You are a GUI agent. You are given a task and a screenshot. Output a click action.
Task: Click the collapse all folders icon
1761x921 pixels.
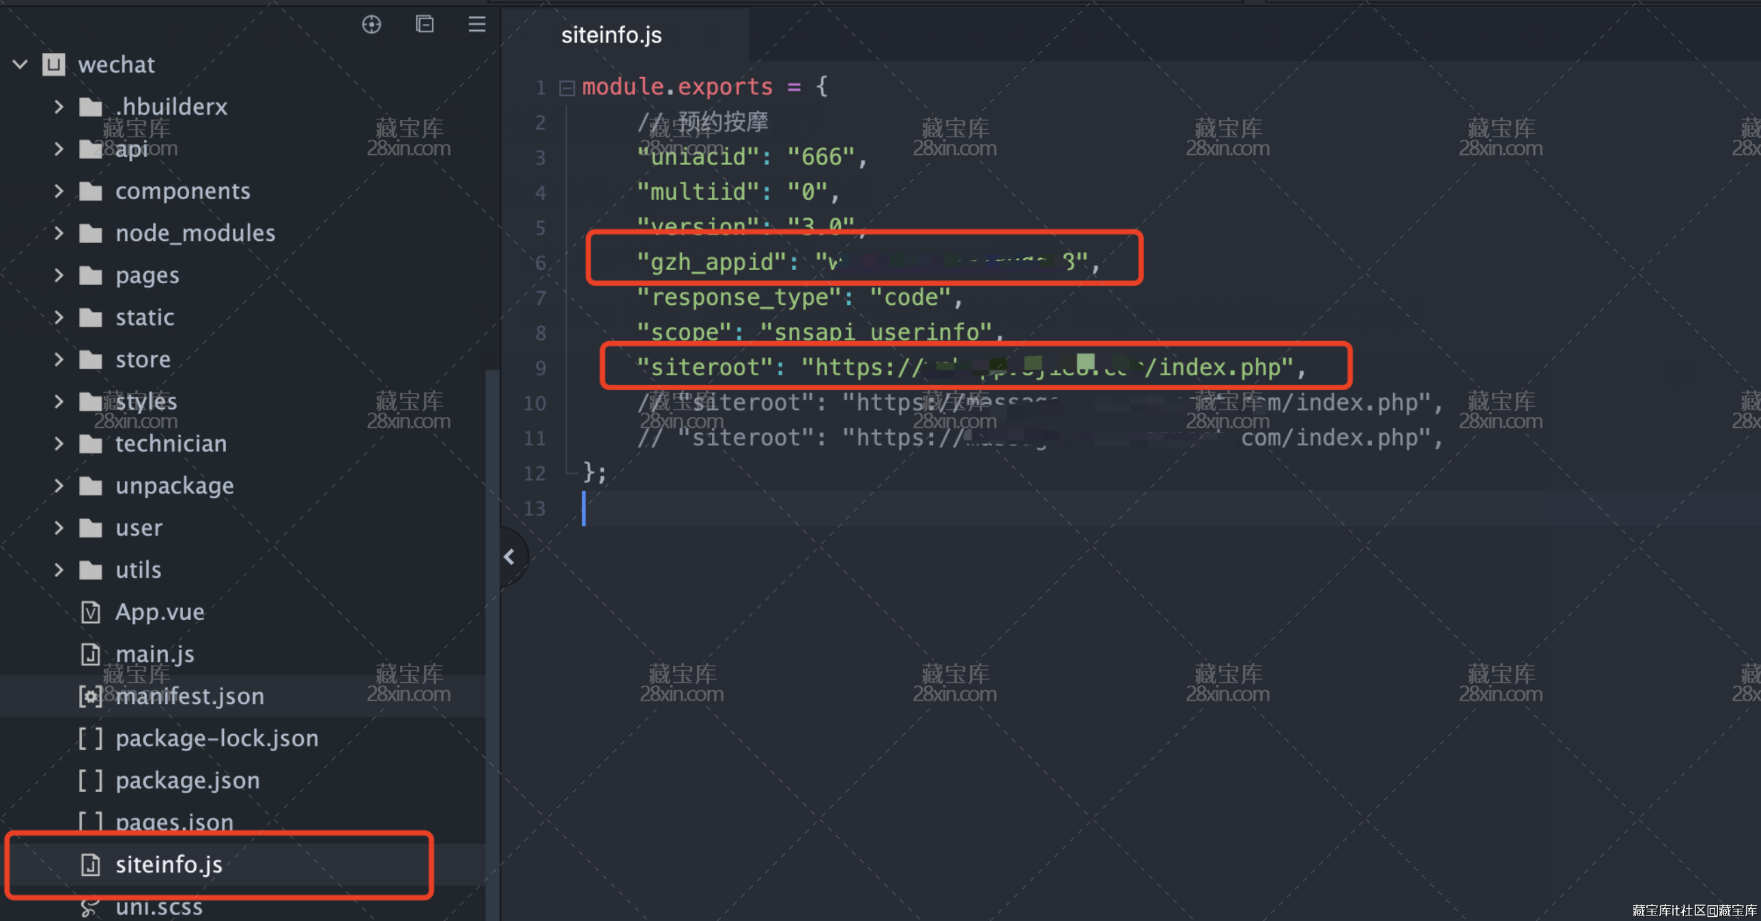coord(425,25)
